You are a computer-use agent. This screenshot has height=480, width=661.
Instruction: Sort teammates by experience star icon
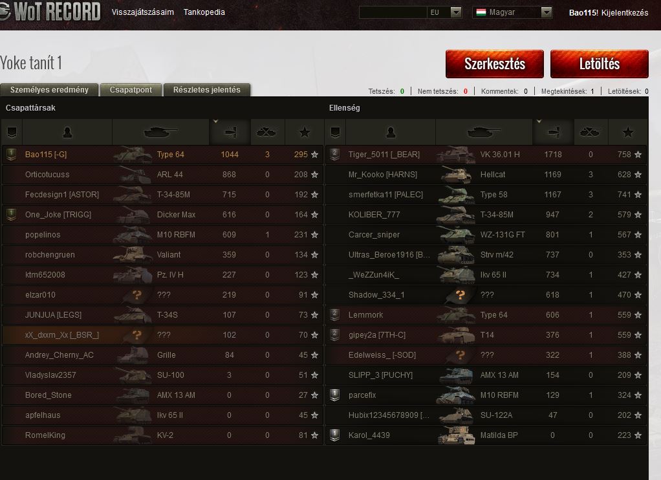point(305,133)
